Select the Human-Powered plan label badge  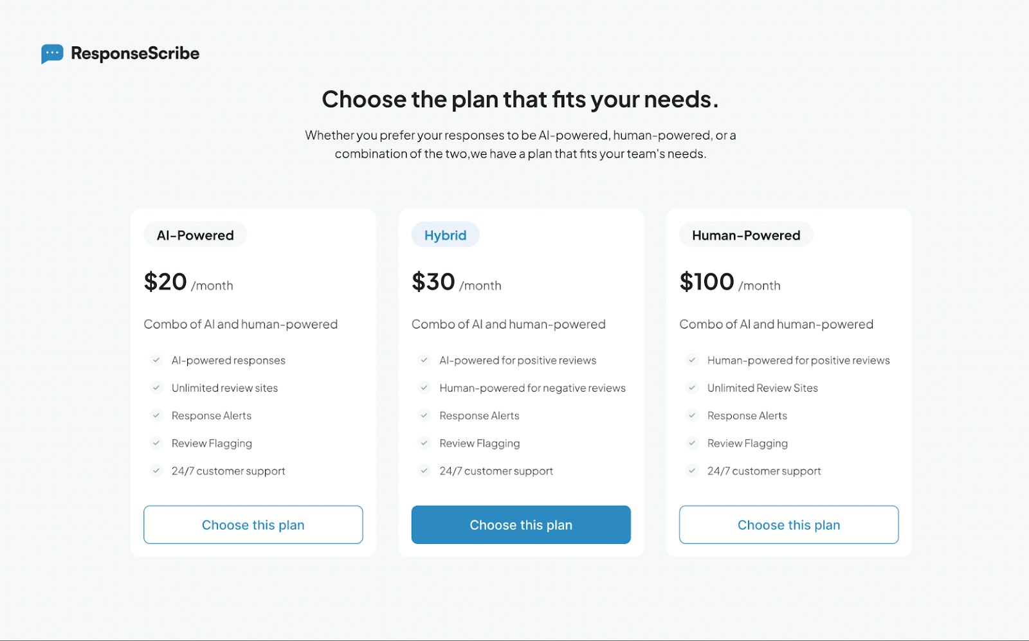746,235
